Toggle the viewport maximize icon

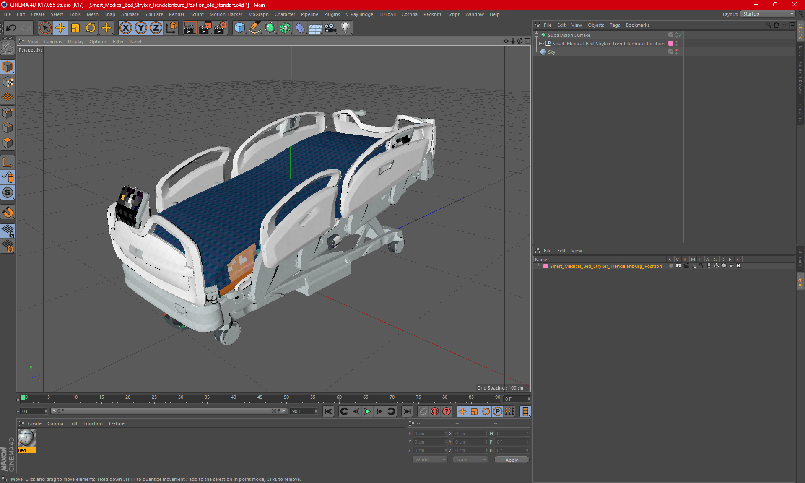click(x=527, y=41)
